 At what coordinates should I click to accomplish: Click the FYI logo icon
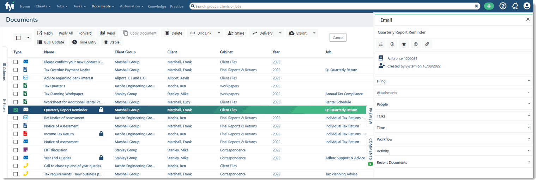click(x=10, y=6)
